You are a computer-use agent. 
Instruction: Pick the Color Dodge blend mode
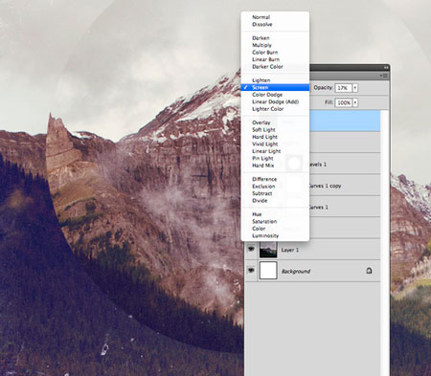click(267, 95)
